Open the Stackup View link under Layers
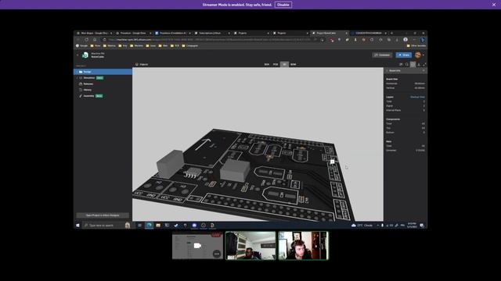Viewport: 501px width, 281px height. [x=417, y=97]
